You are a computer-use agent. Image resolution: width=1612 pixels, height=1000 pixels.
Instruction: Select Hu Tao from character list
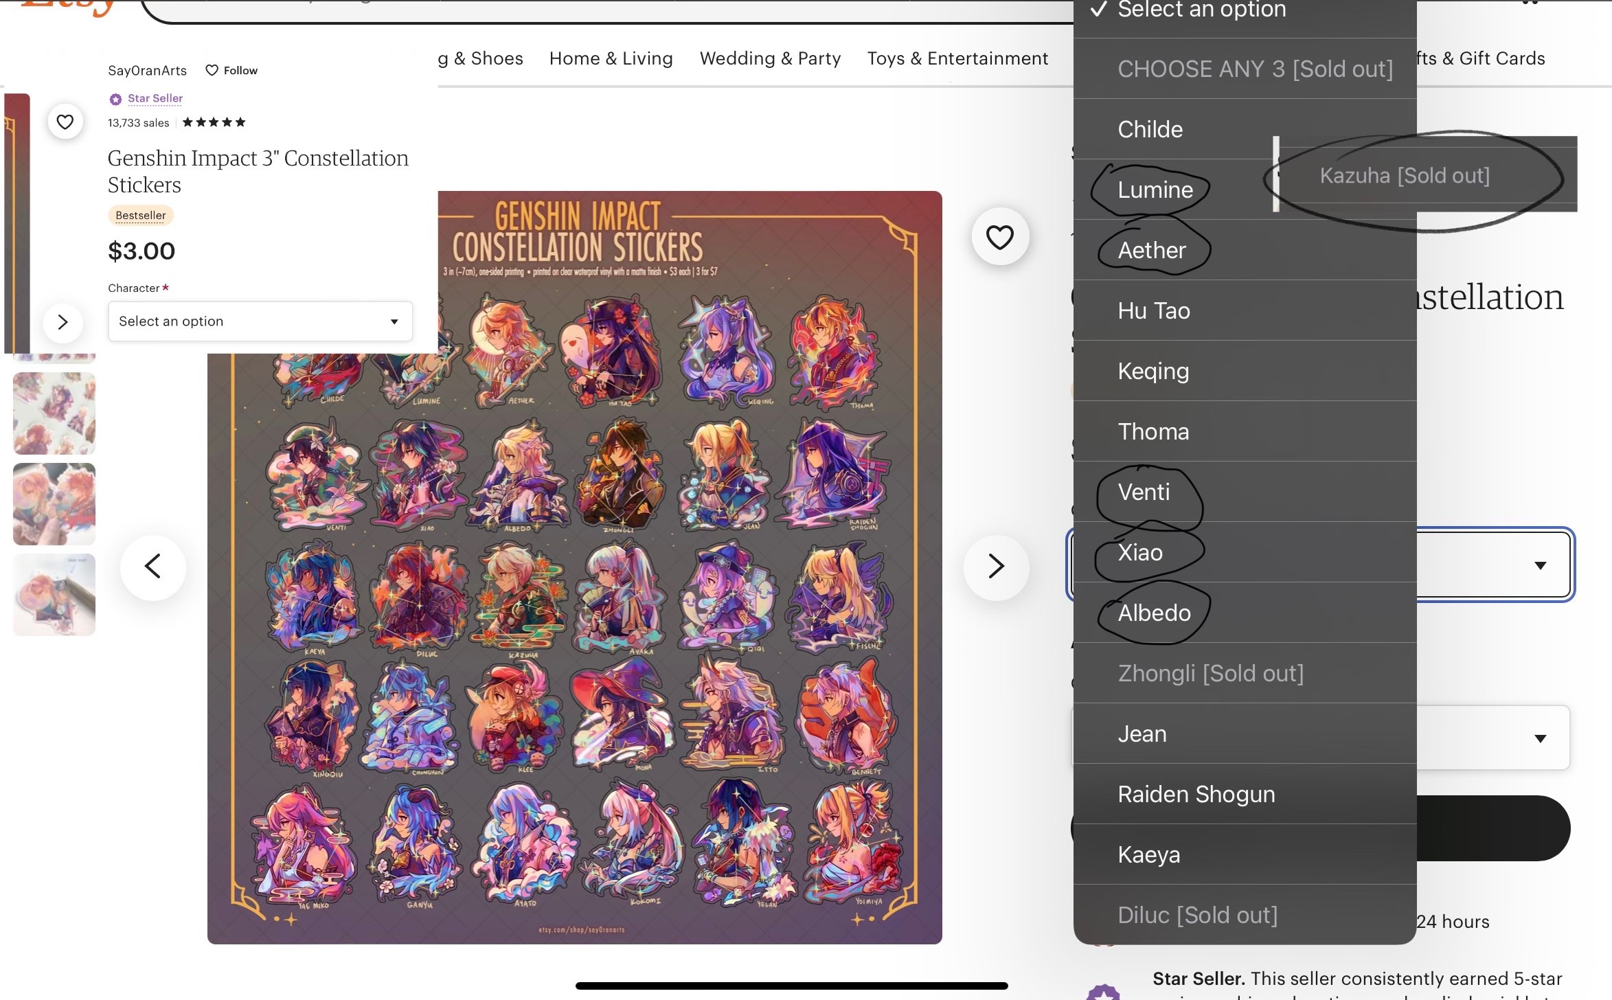click(x=1154, y=310)
